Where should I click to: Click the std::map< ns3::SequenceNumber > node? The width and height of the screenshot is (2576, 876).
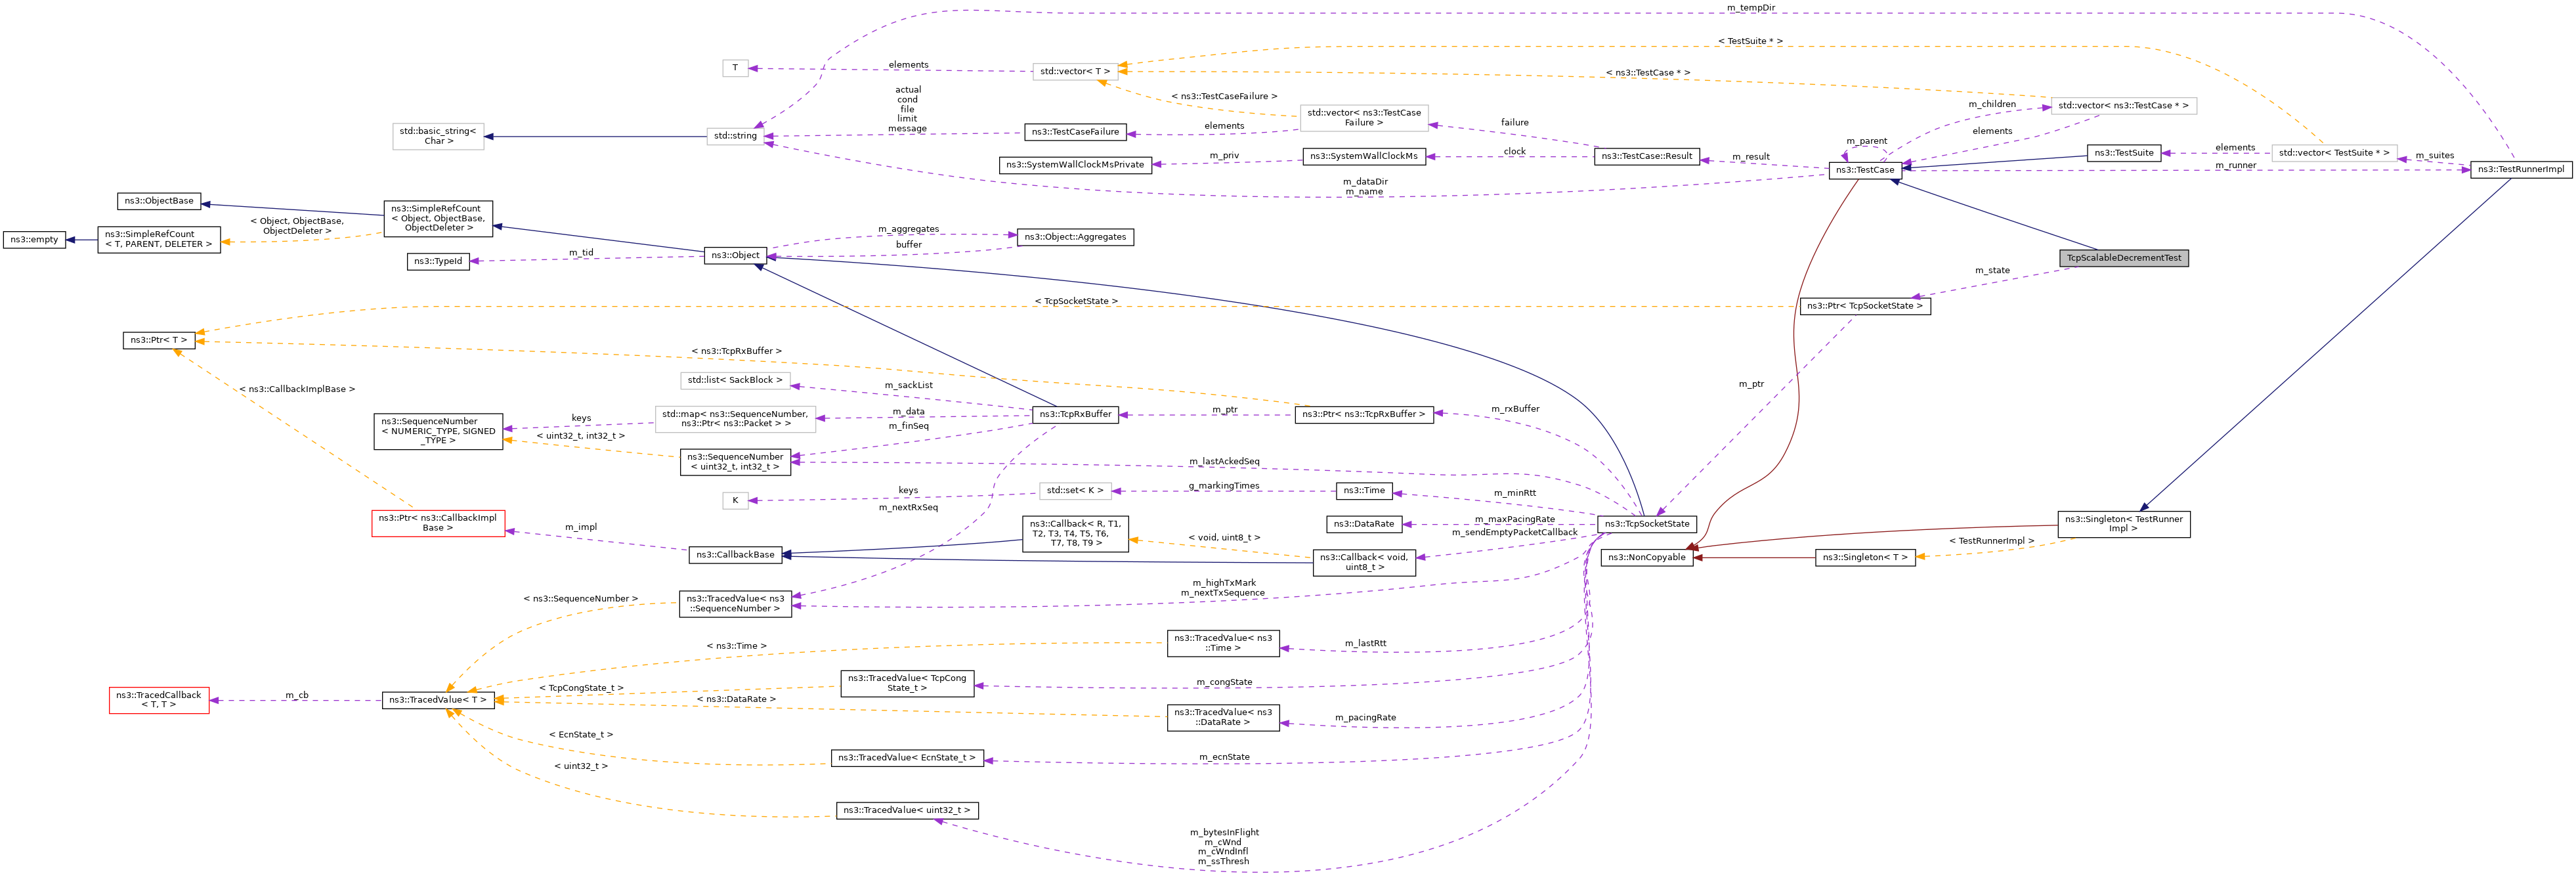pos(735,419)
